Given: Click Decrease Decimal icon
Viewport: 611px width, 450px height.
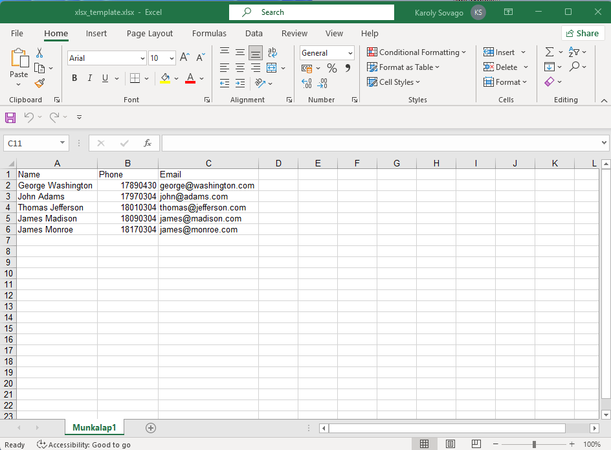Looking at the screenshot, I should click(322, 83).
